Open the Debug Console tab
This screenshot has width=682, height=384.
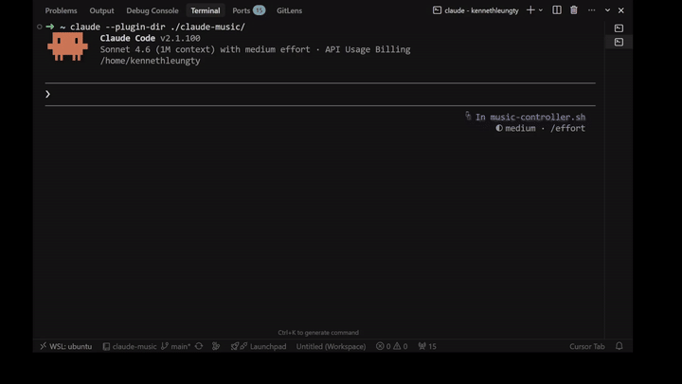tap(153, 10)
